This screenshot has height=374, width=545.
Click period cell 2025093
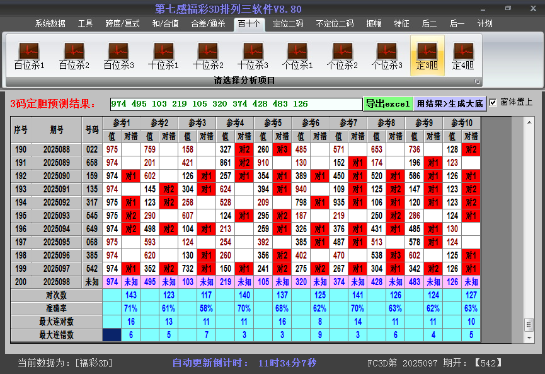[x=57, y=216]
